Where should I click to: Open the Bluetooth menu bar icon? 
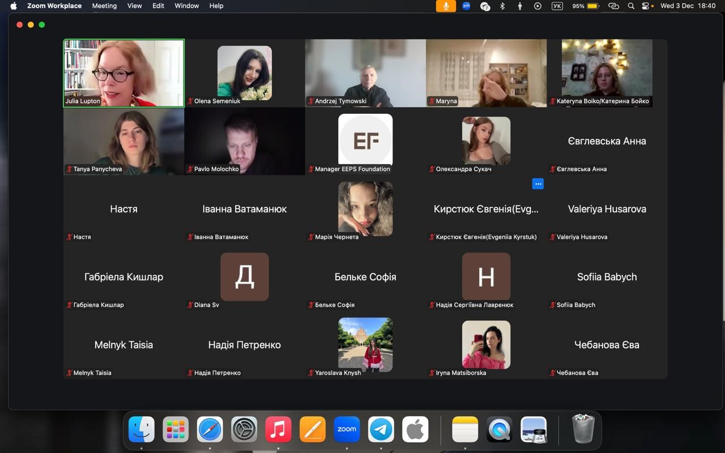pyautogui.click(x=502, y=6)
